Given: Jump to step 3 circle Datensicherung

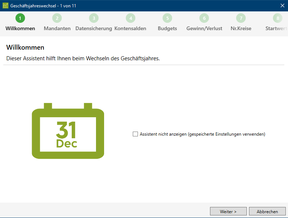Looking at the screenshot, I should [94, 18].
